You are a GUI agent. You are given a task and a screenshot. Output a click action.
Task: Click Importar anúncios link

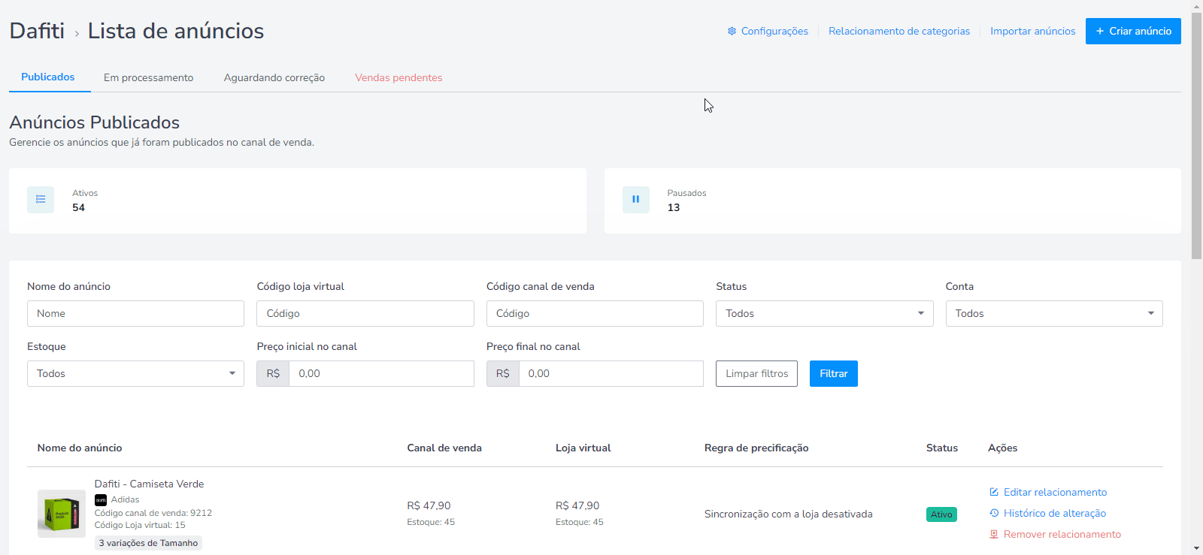coord(1032,31)
